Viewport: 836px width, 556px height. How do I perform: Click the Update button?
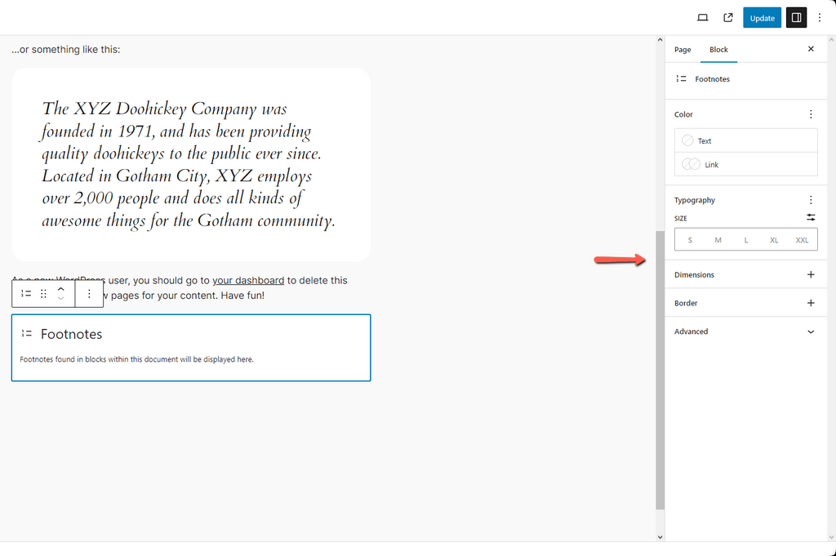[762, 18]
